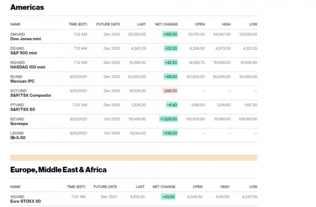Open the Euro STOXX 50 link
This screenshot has height=207, width=316.
[25, 201]
